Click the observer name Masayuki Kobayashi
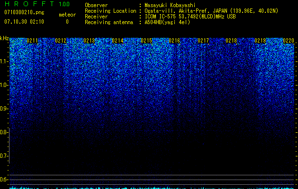The width and height of the screenshot is (298, 189). [170, 5]
